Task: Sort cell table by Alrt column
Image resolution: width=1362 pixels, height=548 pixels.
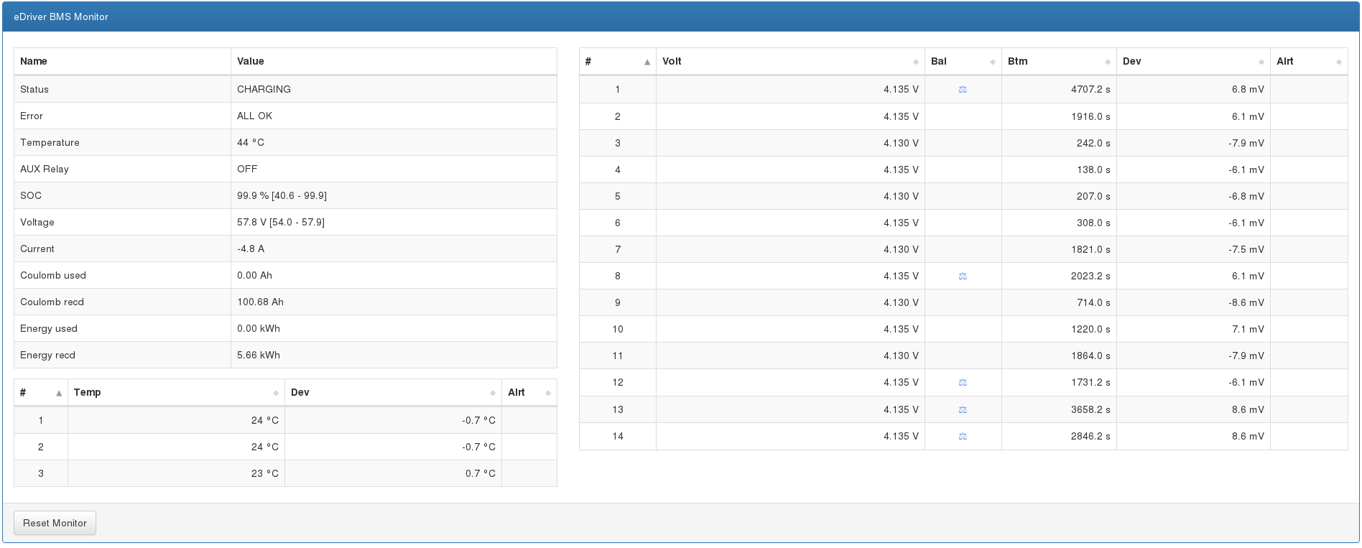Action: click(1308, 62)
